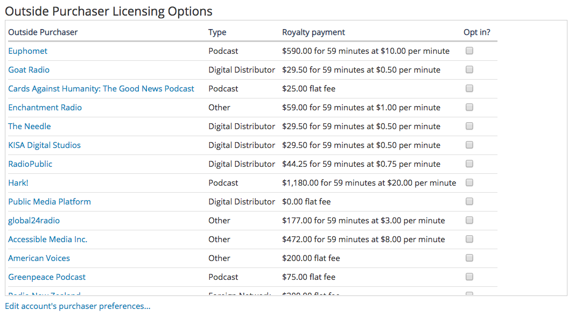Select Hark!'s $1,180.00 royalty payment text
575x317 pixels.
tap(369, 183)
